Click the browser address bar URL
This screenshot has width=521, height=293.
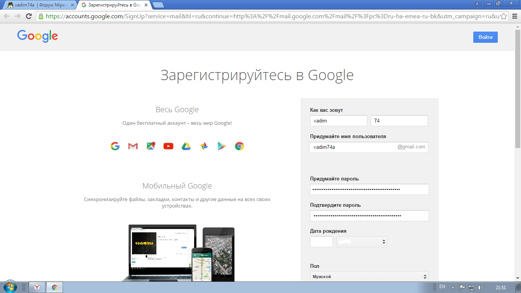[x=272, y=16]
